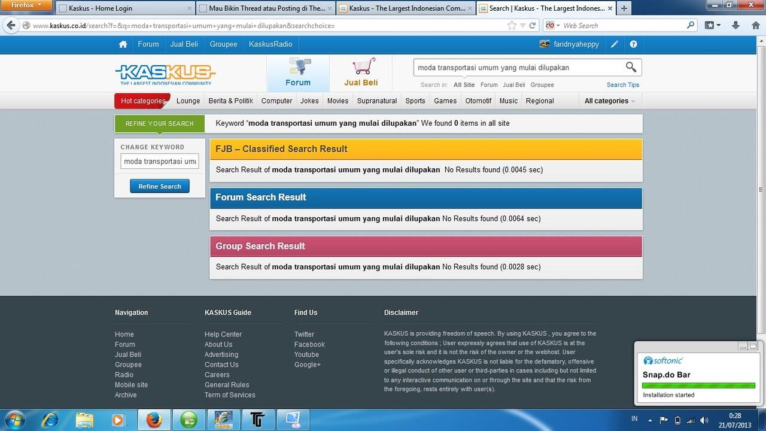Viewport: 766px width, 431px height.
Task: Select the Forum icon tile
Action: [298, 73]
